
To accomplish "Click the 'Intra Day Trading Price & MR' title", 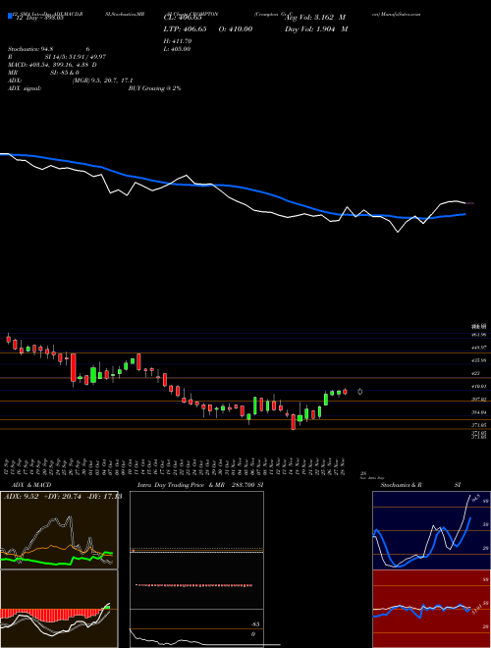I will pos(181,485).
